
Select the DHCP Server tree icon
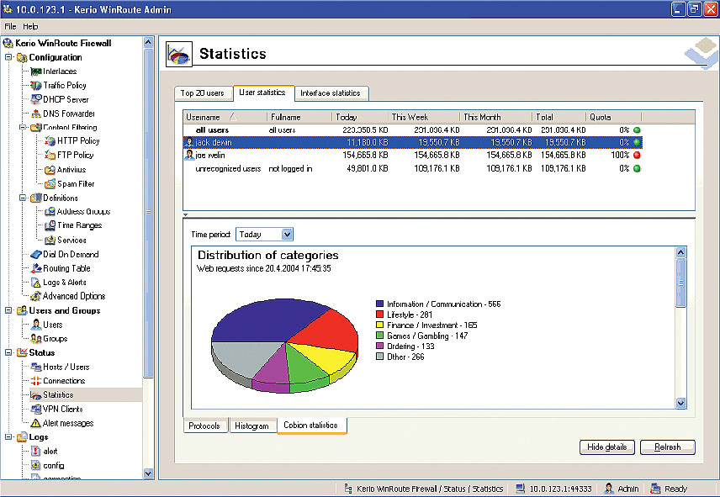(36, 99)
